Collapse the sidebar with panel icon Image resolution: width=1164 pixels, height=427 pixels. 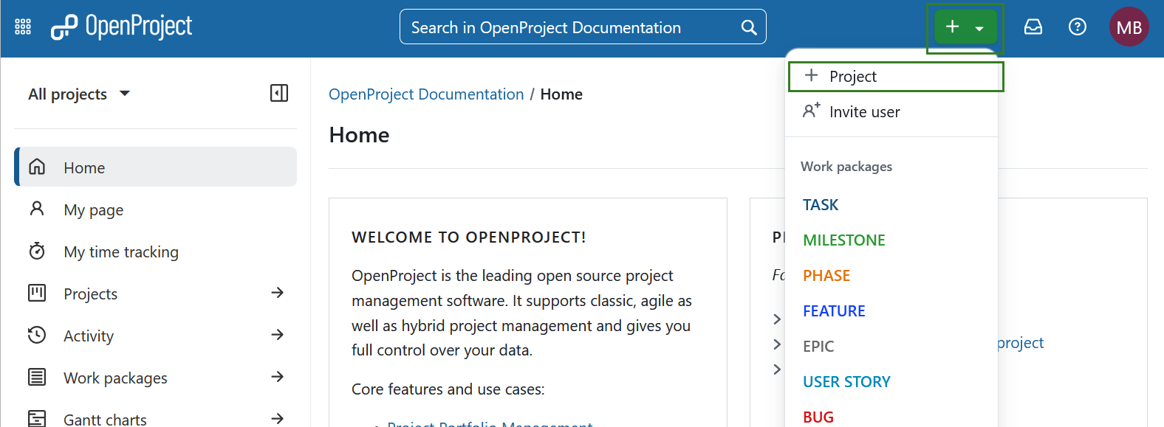tap(279, 93)
